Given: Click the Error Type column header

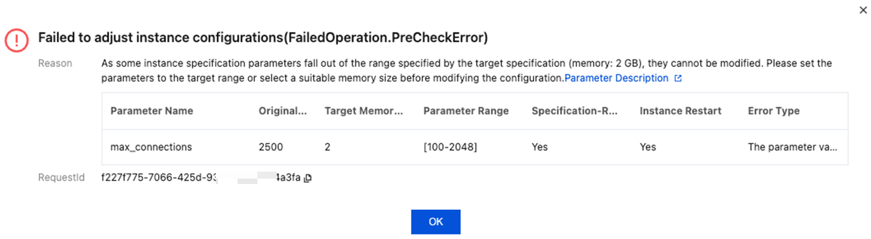Looking at the screenshot, I should coord(773,111).
